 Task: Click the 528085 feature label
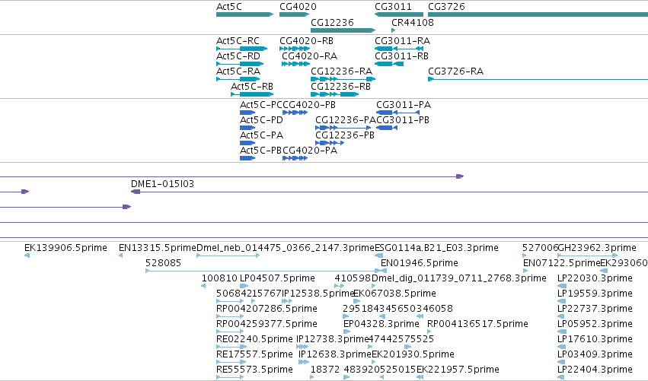tap(163, 263)
